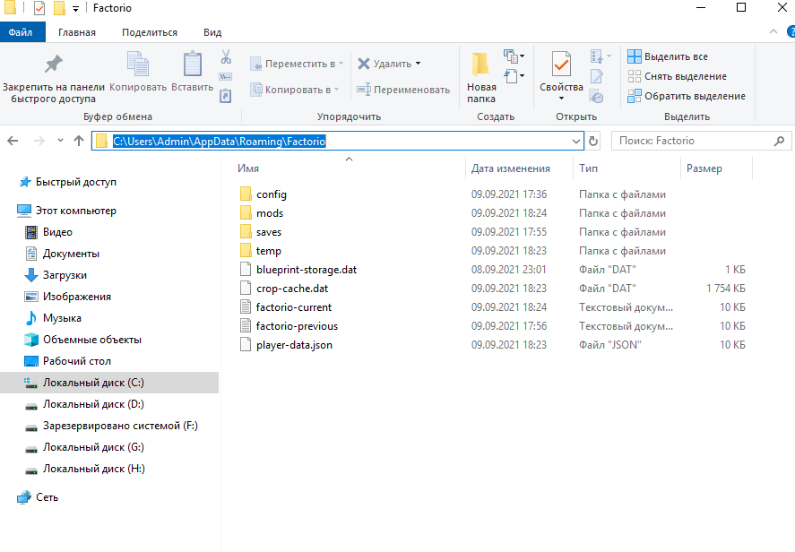Click the red X Удалить icon
Image resolution: width=795 pixels, height=552 pixels.
364,64
